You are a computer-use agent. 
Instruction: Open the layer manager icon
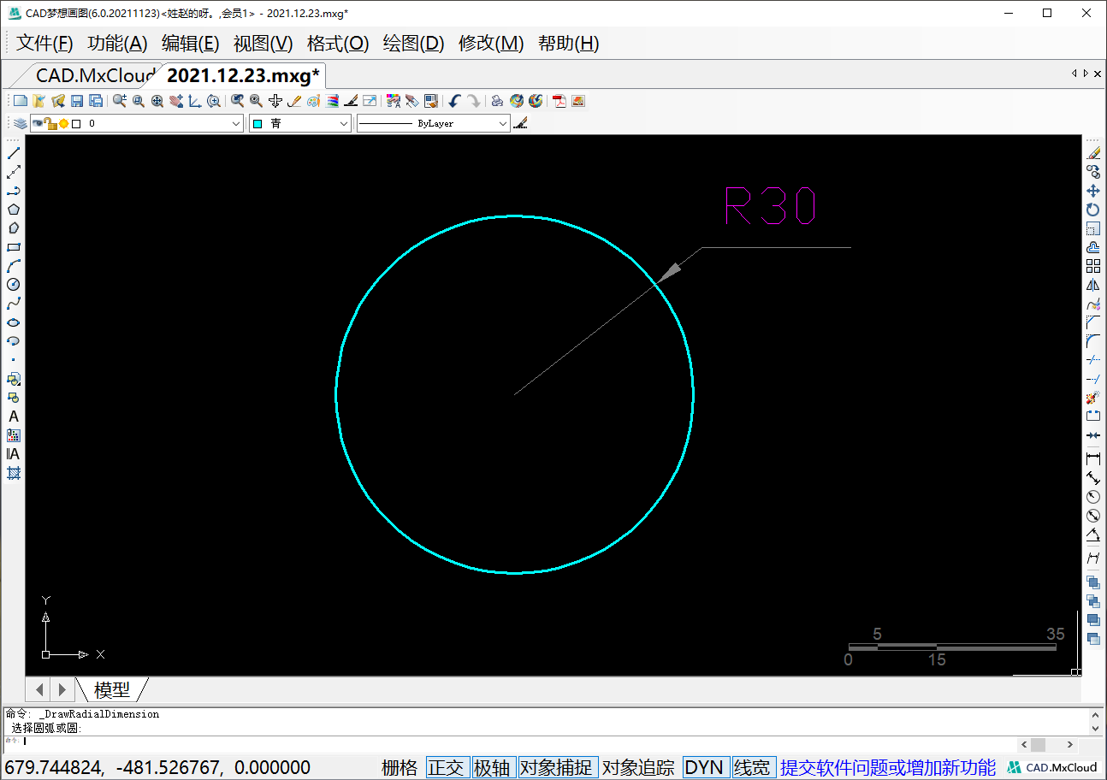[20, 124]
